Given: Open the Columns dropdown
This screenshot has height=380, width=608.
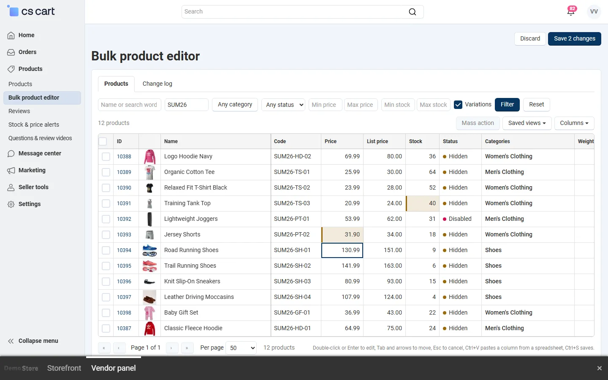Looking at the screenshot, I should (574, 123).
